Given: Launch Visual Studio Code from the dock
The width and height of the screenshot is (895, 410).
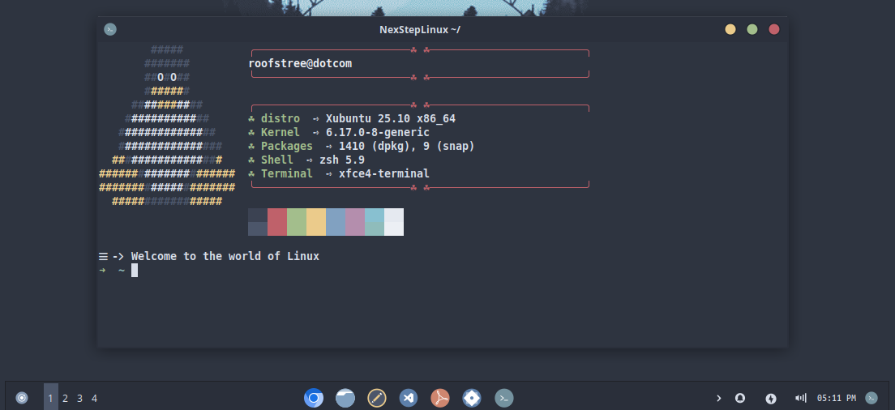Looking at the screenshot, I should tap(409, 398).
